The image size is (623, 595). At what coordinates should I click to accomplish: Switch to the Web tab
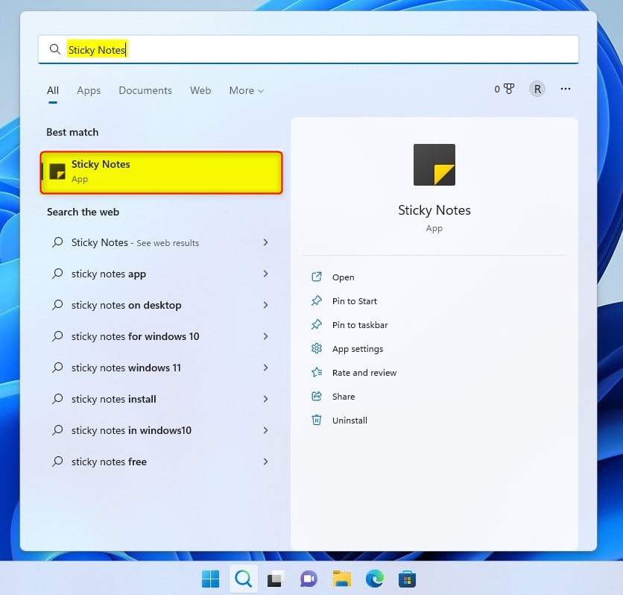pyautogui.click(x=200, y=90)
